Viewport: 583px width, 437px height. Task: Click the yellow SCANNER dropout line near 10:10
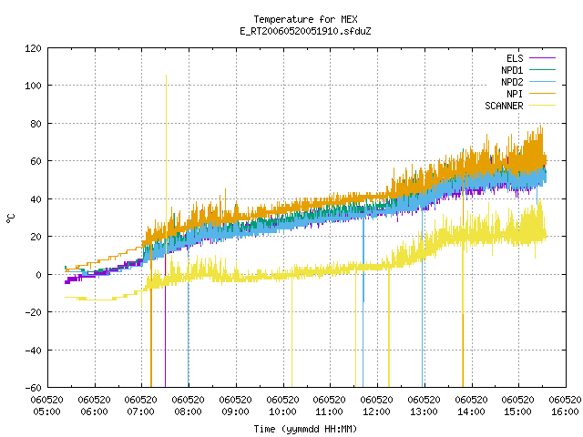click(x=291, y=334)
